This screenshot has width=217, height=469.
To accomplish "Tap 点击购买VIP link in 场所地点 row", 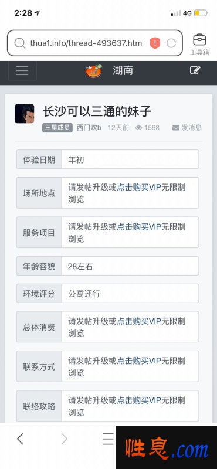I will click(x=138, y=187).
